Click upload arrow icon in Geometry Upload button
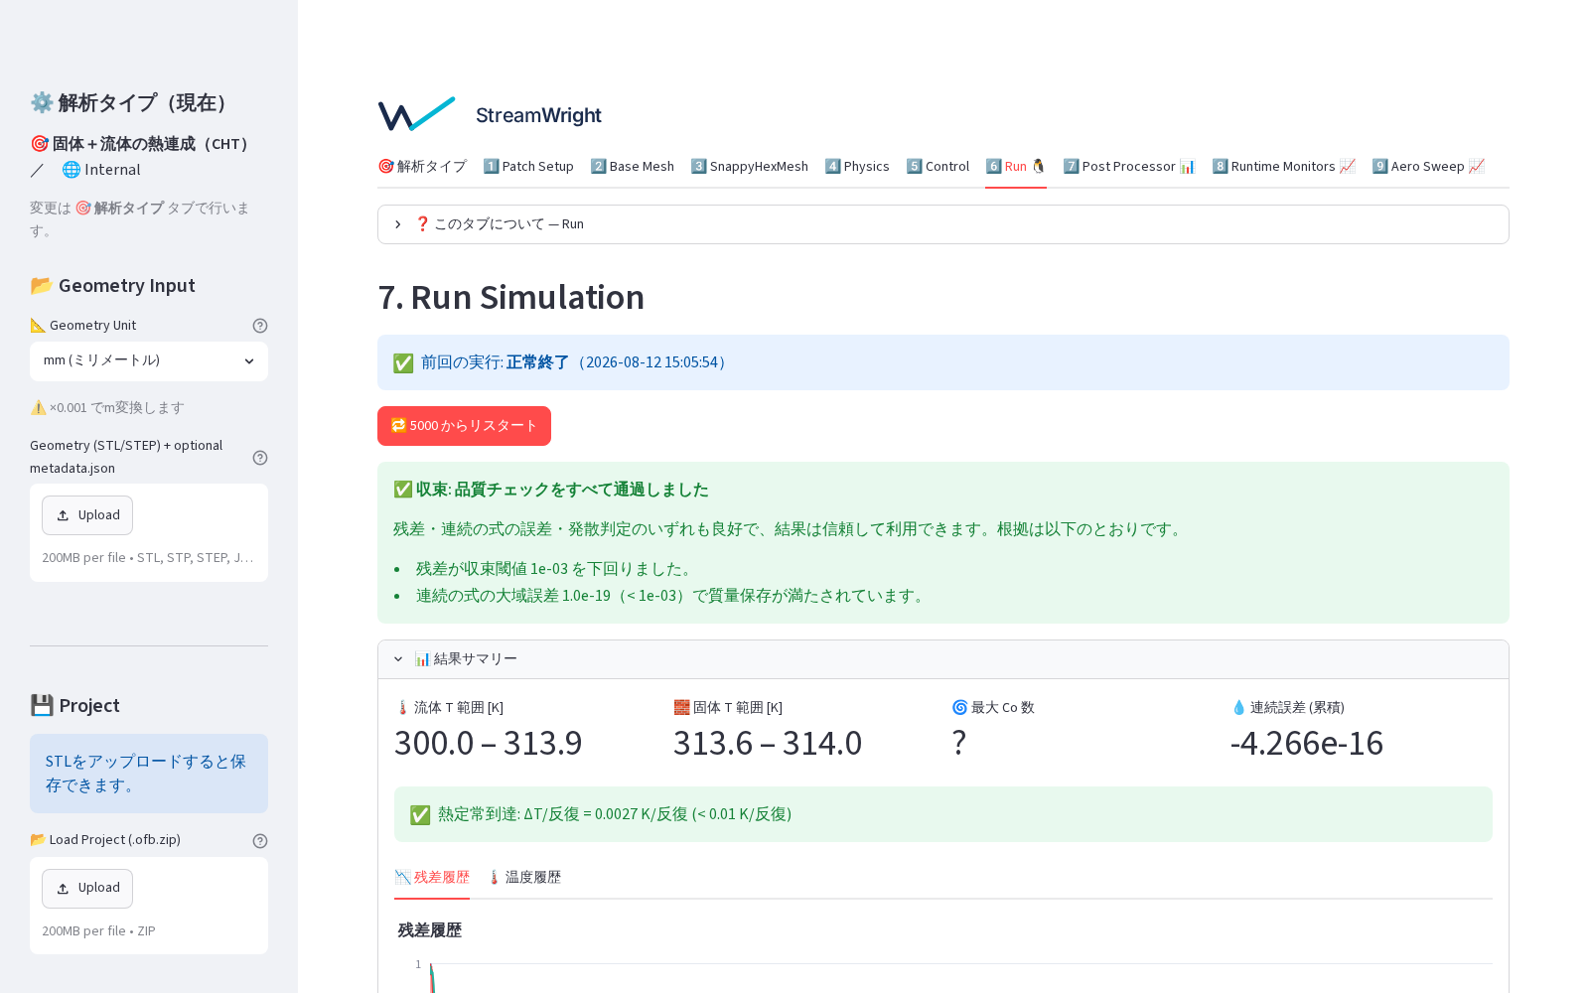This screenshot has width=1589, height=993. (63, 515)
